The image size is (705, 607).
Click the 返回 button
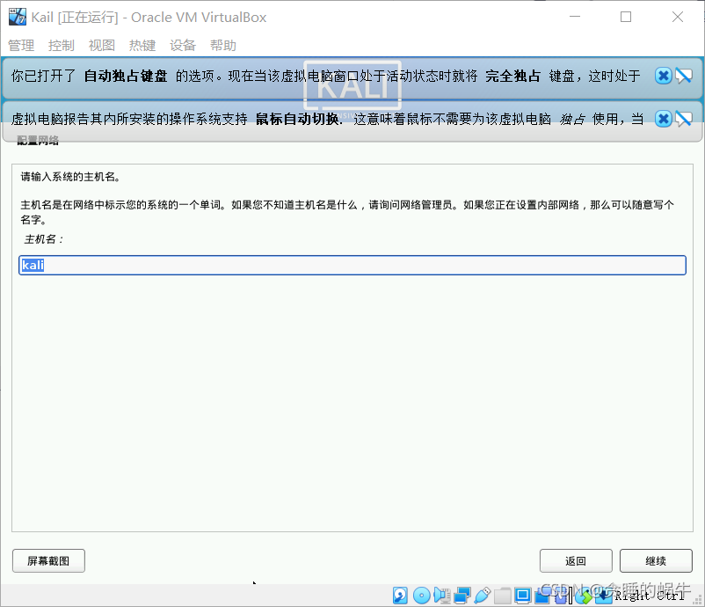[x=576, y=560]
